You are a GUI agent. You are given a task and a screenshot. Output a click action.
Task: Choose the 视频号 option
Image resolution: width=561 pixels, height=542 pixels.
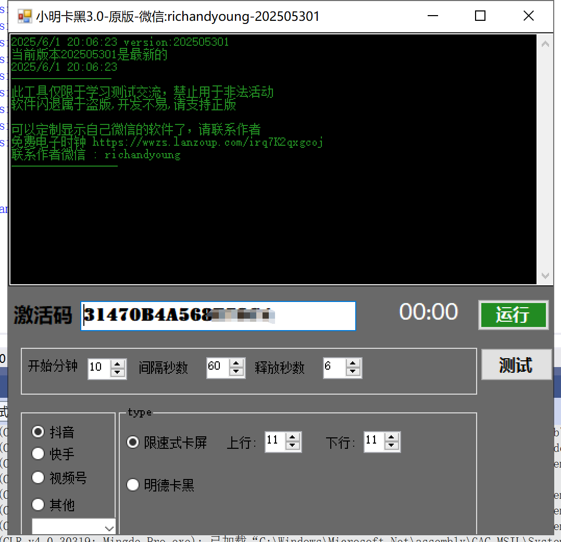(38, 477)
